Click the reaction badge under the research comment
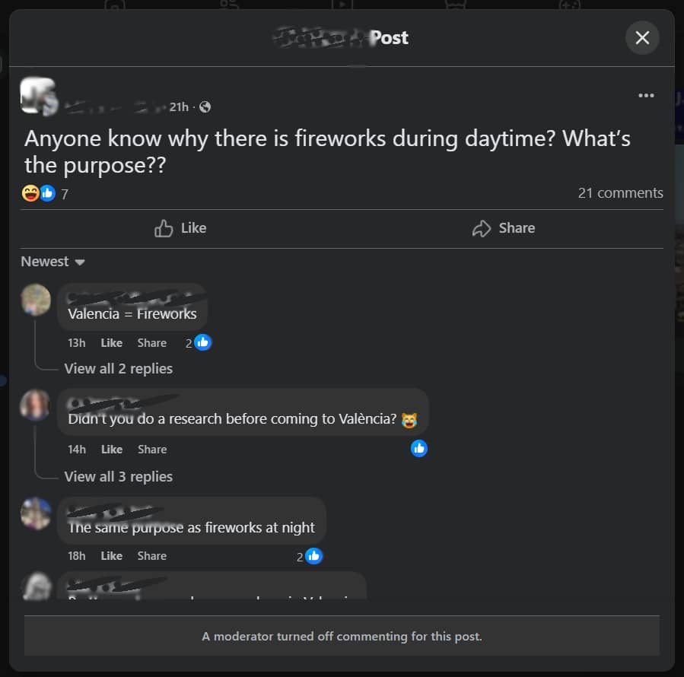 [419, 449]
